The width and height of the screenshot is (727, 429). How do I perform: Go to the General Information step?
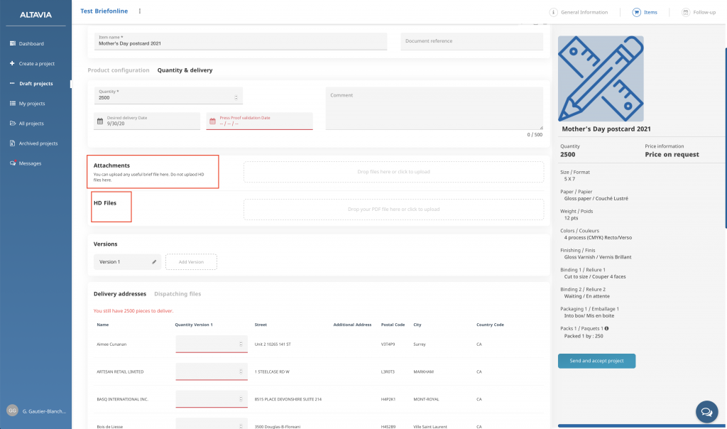point(579,12)
